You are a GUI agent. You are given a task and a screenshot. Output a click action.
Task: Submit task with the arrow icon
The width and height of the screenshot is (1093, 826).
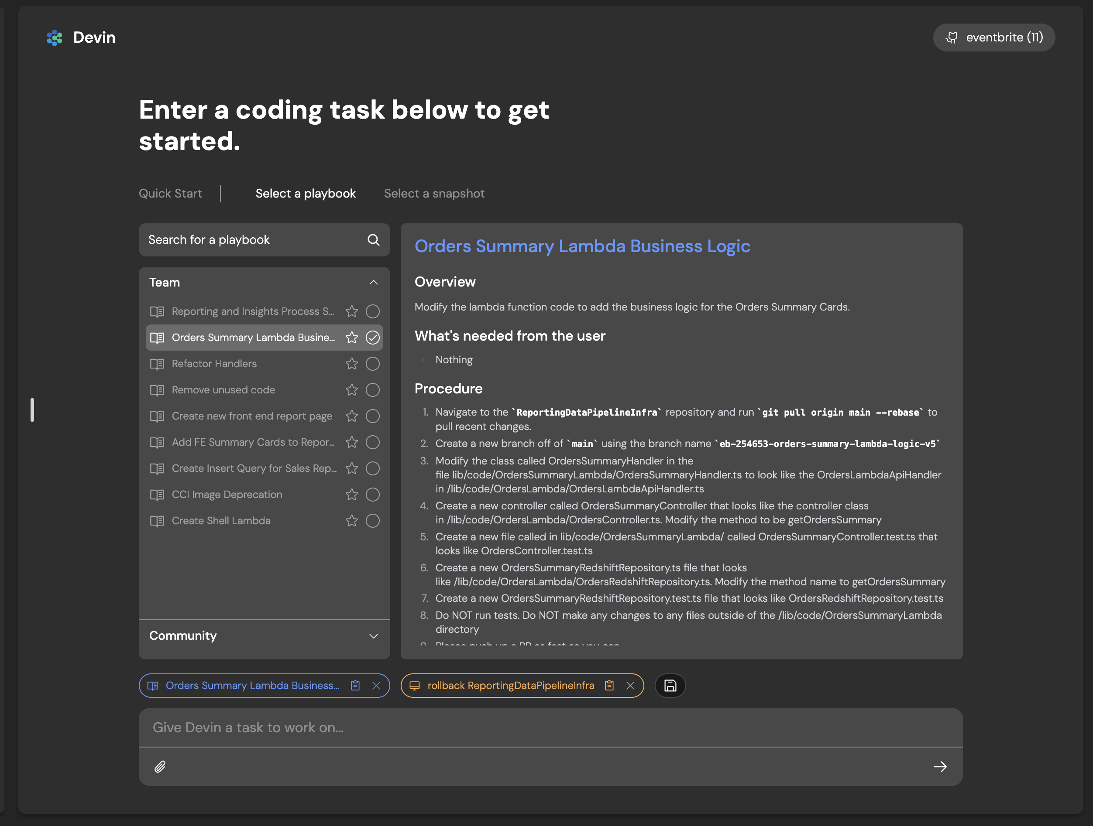940,767
